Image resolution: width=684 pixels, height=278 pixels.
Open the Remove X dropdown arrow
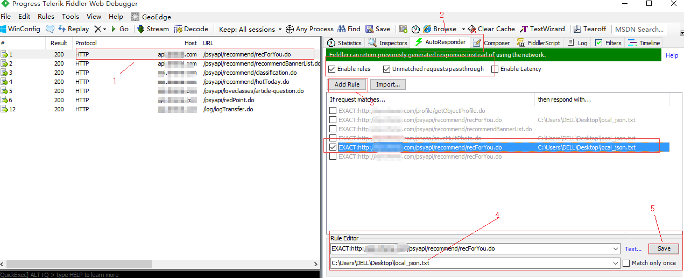point(104,29)
